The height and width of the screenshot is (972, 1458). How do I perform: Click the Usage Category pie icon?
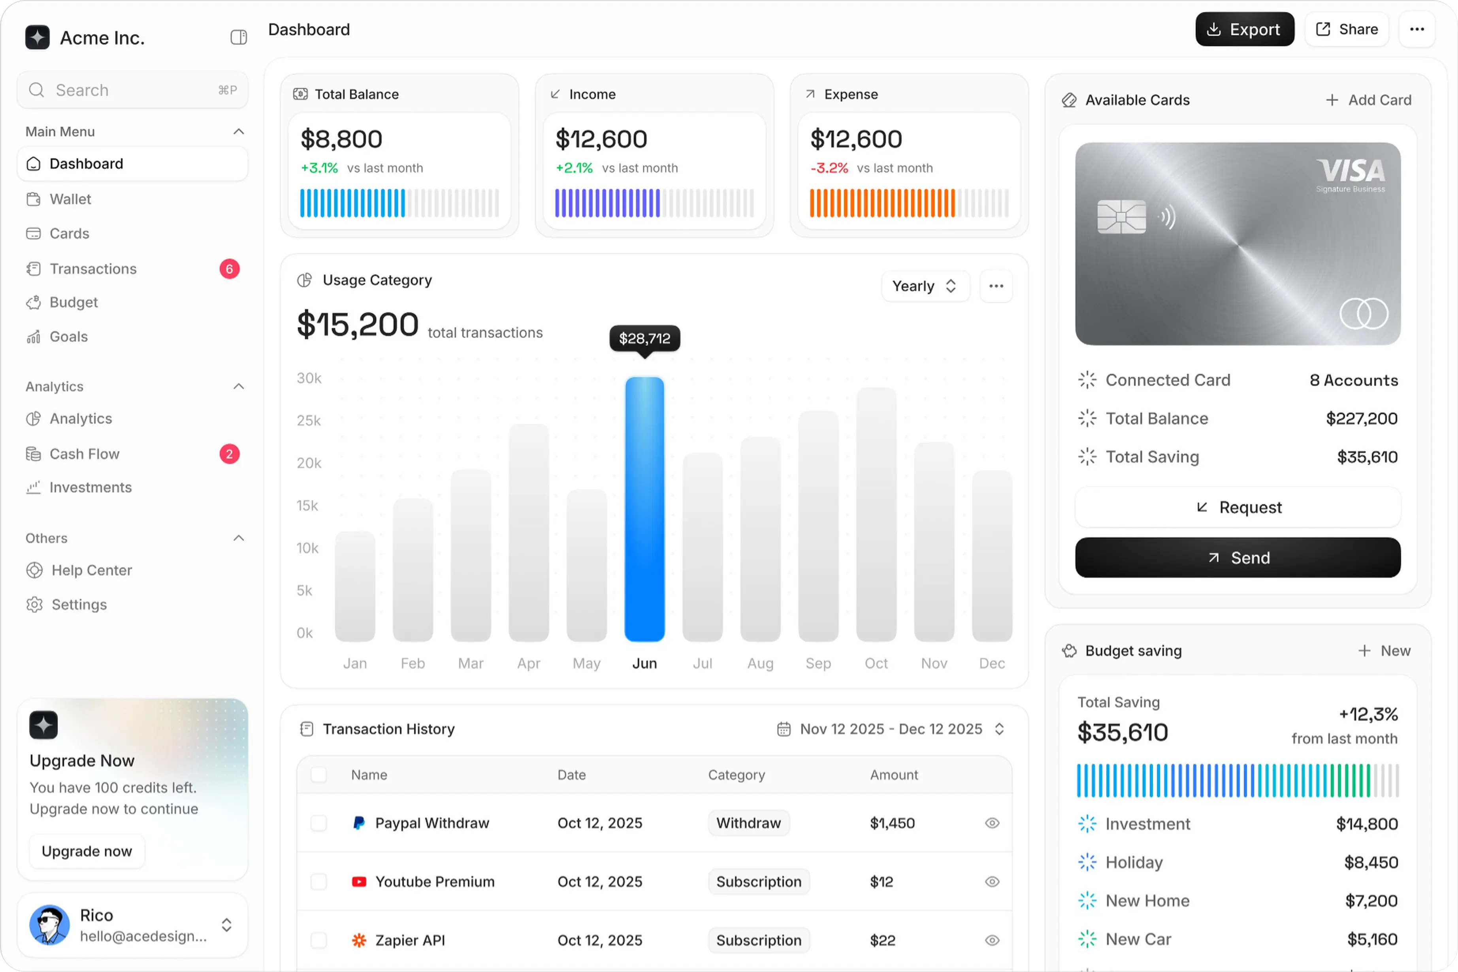[305, 280]
